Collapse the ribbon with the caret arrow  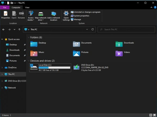click(151, 8)
